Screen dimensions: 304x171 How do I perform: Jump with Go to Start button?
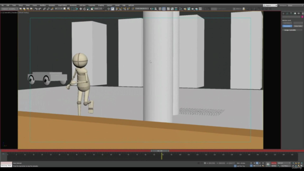coord(251,163)
